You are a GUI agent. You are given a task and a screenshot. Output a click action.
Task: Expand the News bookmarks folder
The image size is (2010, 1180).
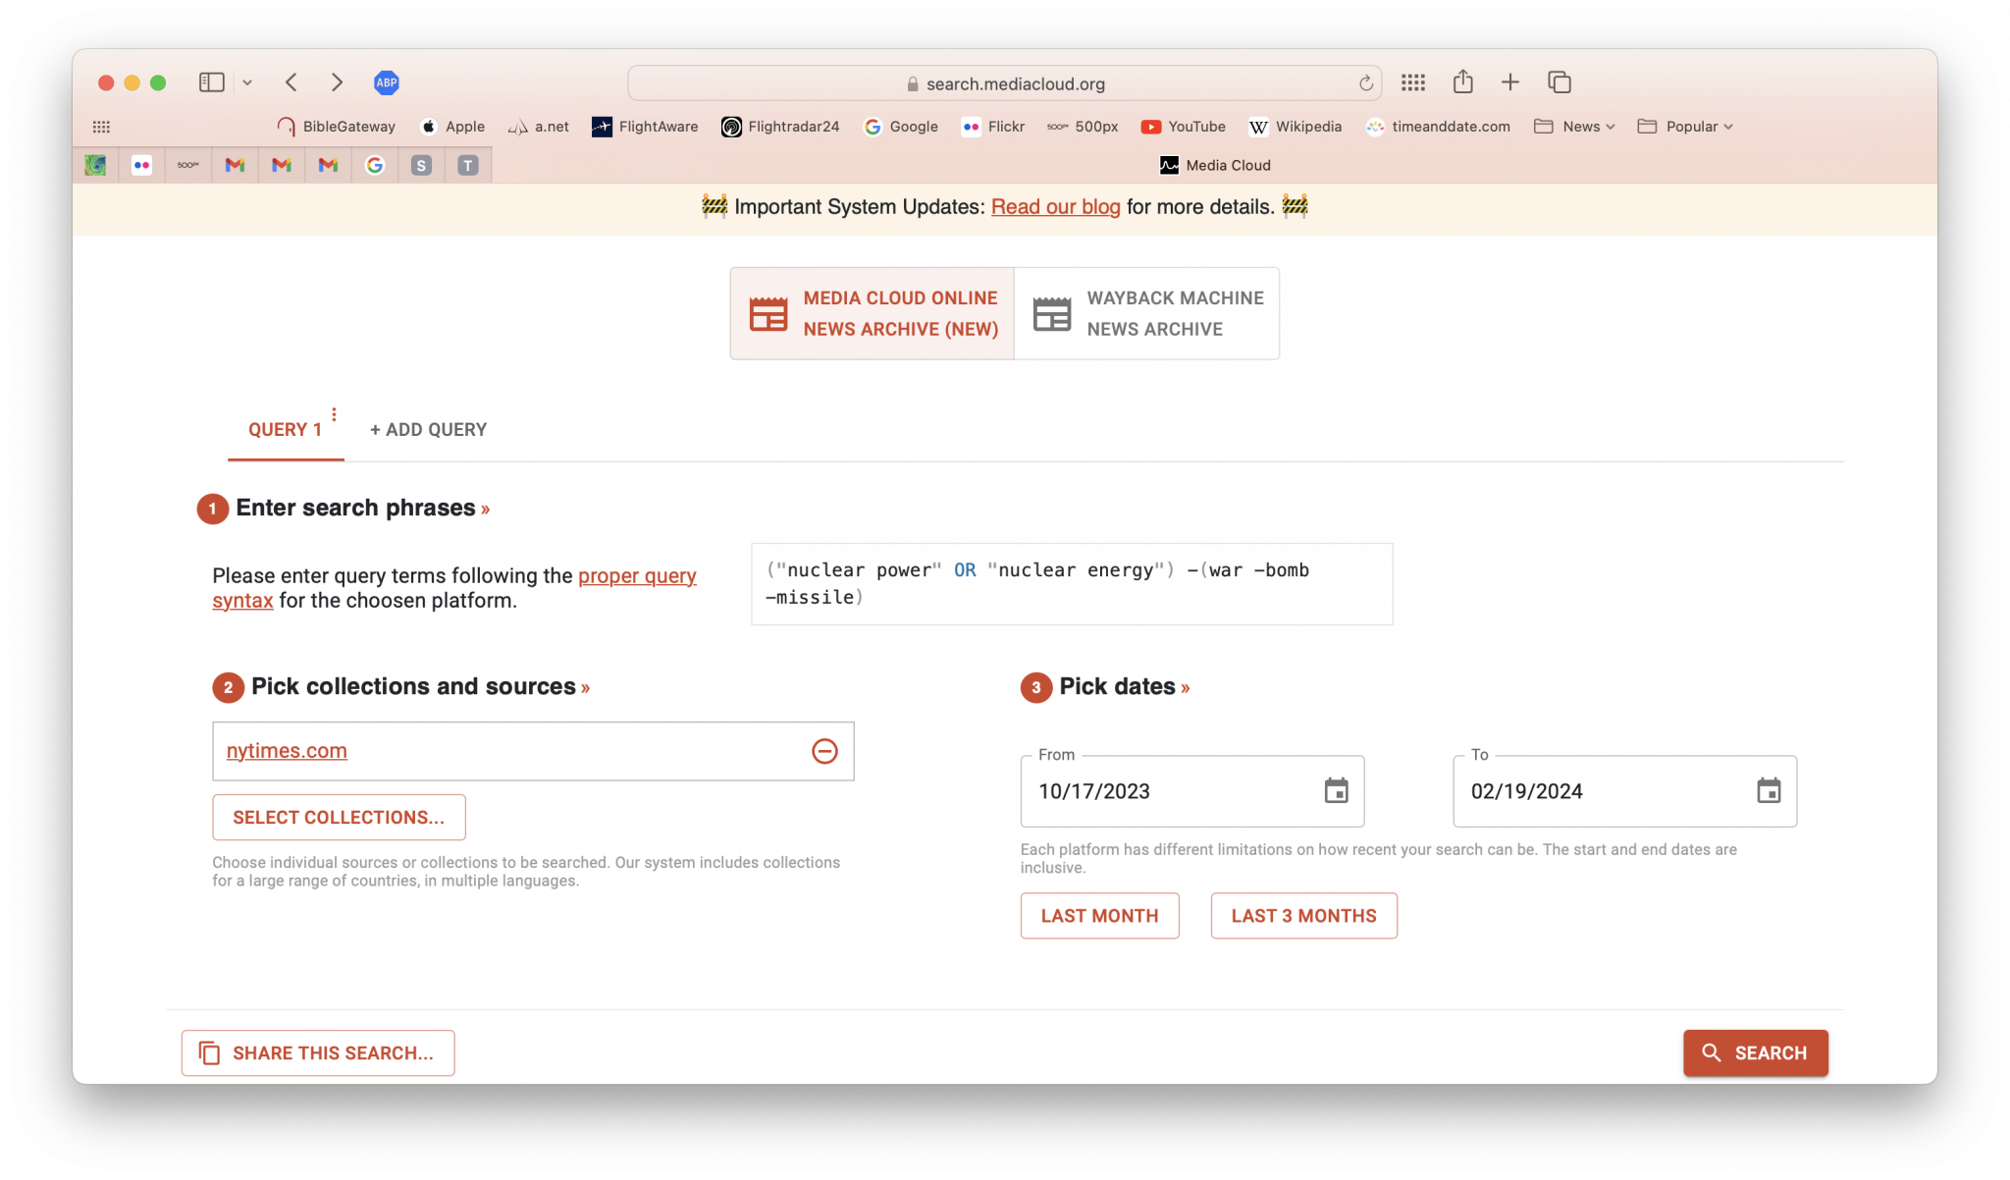point(1574,127)
